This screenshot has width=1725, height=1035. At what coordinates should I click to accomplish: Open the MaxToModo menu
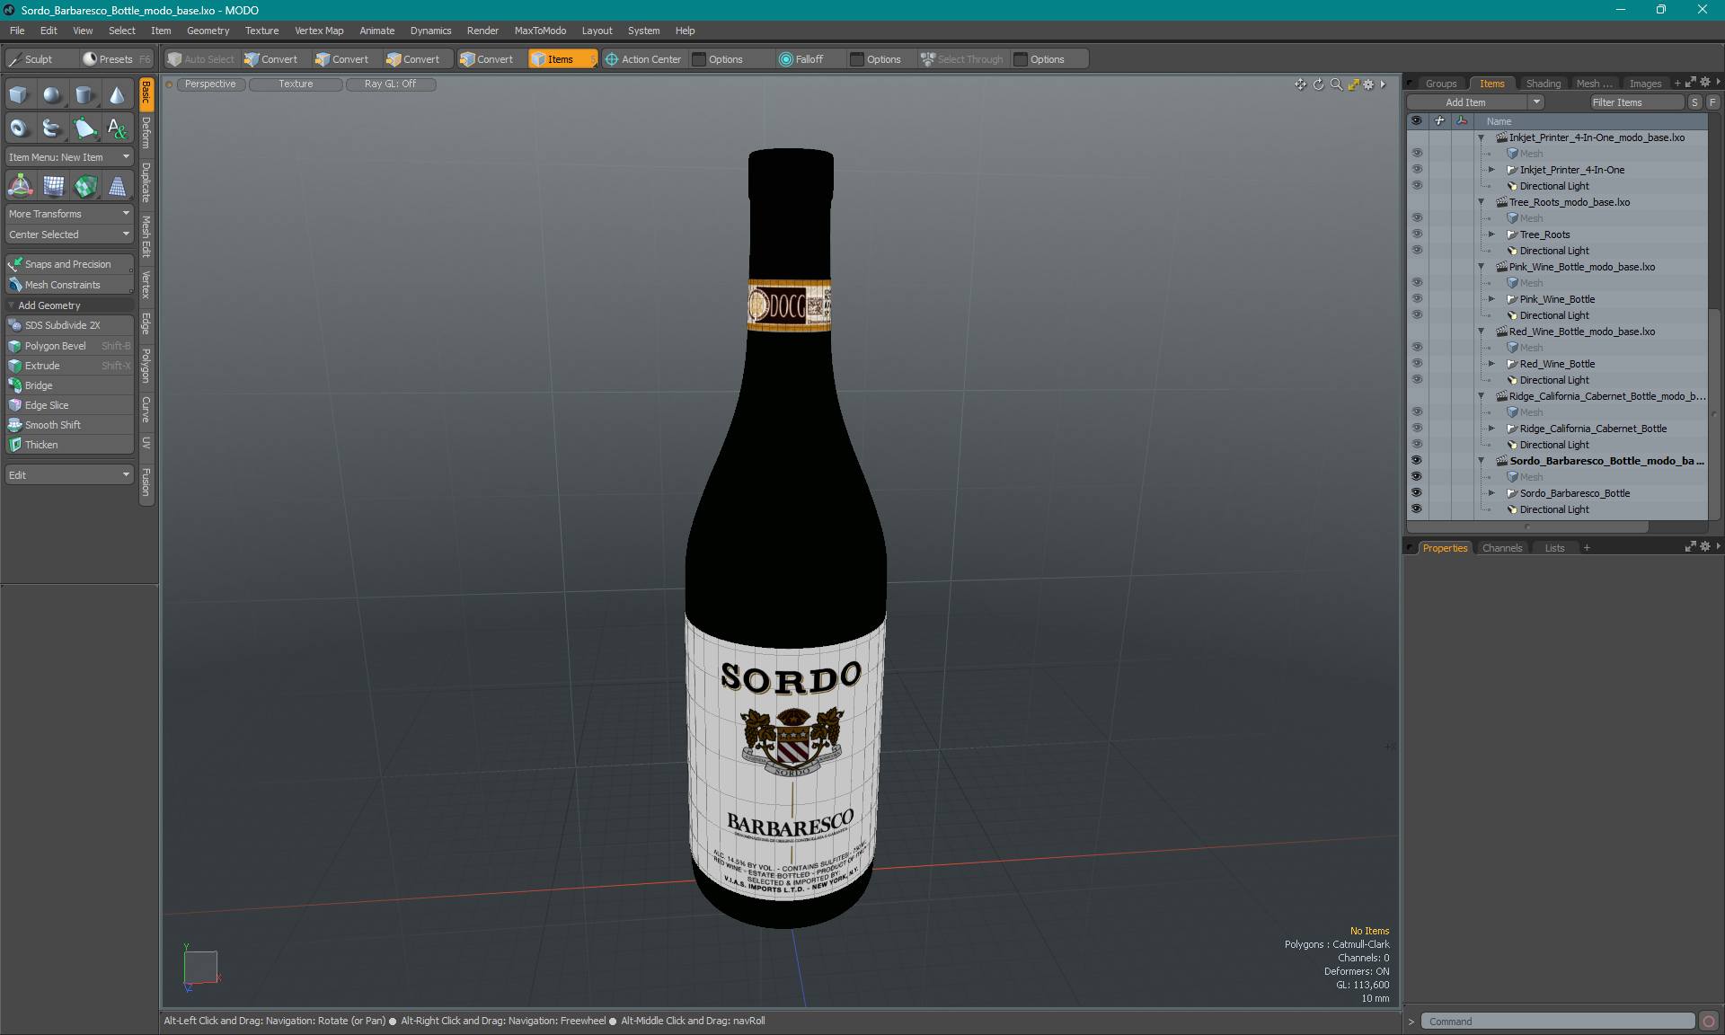click(540, 31)
